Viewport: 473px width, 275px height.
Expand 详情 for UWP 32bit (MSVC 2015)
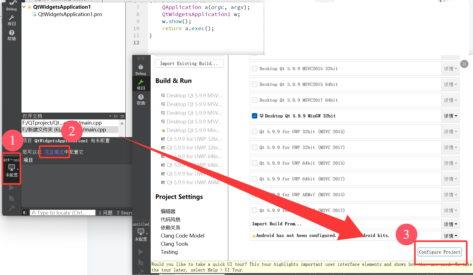coord(450,132)
